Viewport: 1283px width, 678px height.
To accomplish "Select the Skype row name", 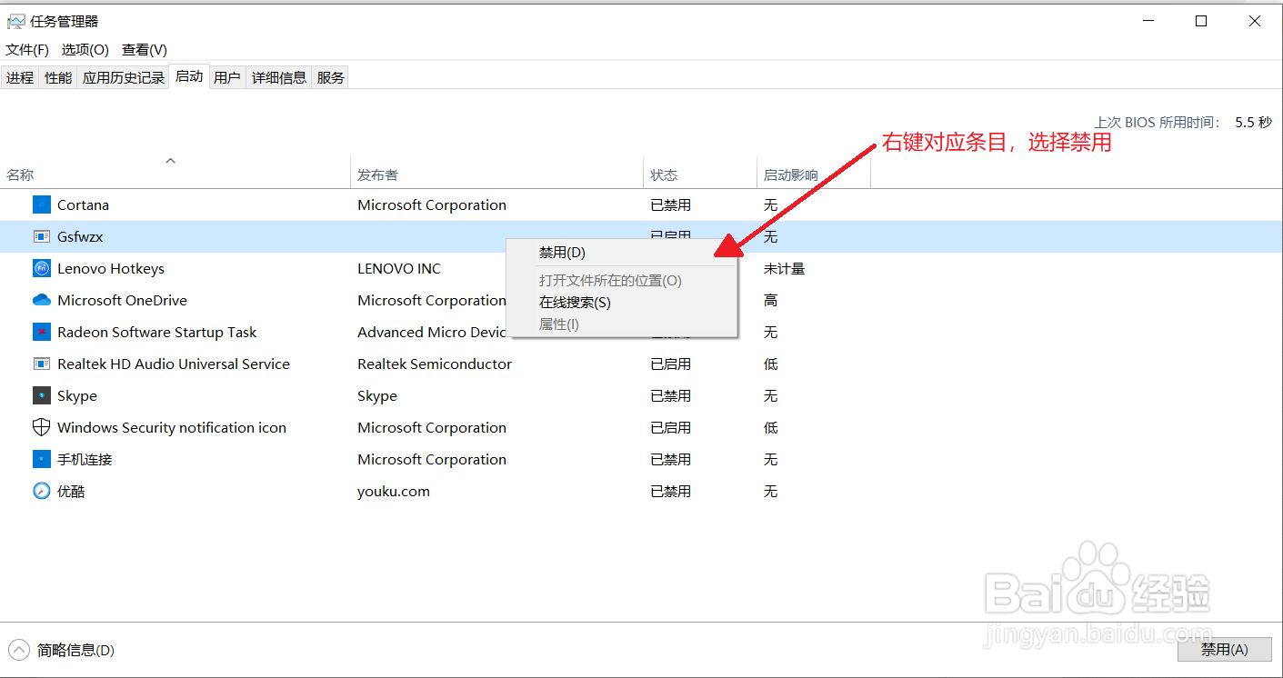I will click(77, 395).
